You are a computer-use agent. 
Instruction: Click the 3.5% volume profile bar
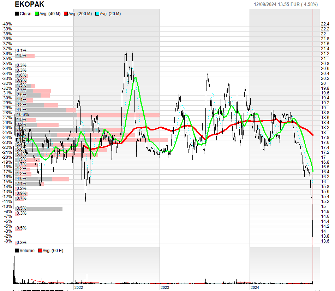[39, 209]
